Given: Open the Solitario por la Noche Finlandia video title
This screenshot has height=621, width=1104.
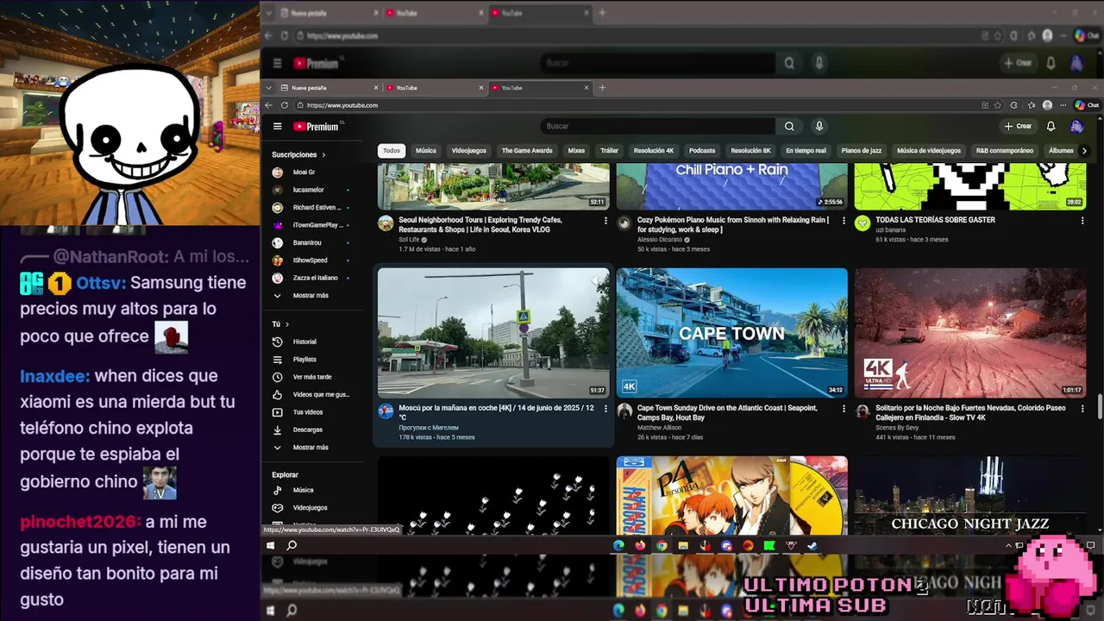Looking at the screenshot, I should pyautogui.click(x=970, y=413).
